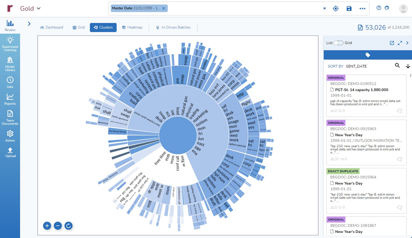This screenshot has height=238, width=412.
Task: Toggle sort direction arrow
Action: pos(408,66)
